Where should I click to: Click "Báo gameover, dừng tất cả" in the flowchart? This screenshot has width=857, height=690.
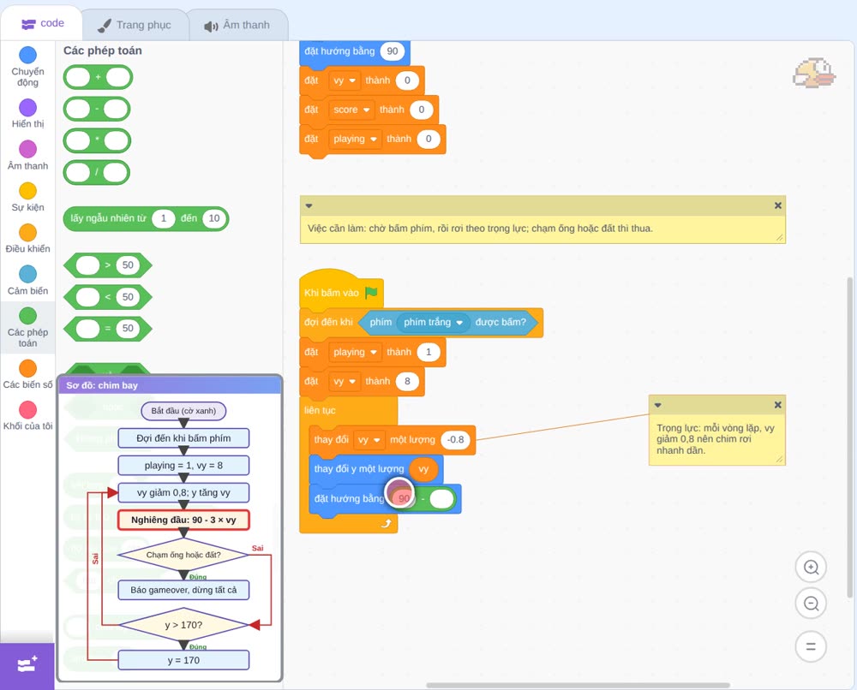point(183,590)
